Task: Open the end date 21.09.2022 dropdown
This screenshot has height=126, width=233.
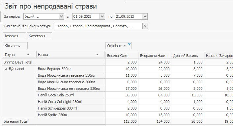Action: (145, 16)
